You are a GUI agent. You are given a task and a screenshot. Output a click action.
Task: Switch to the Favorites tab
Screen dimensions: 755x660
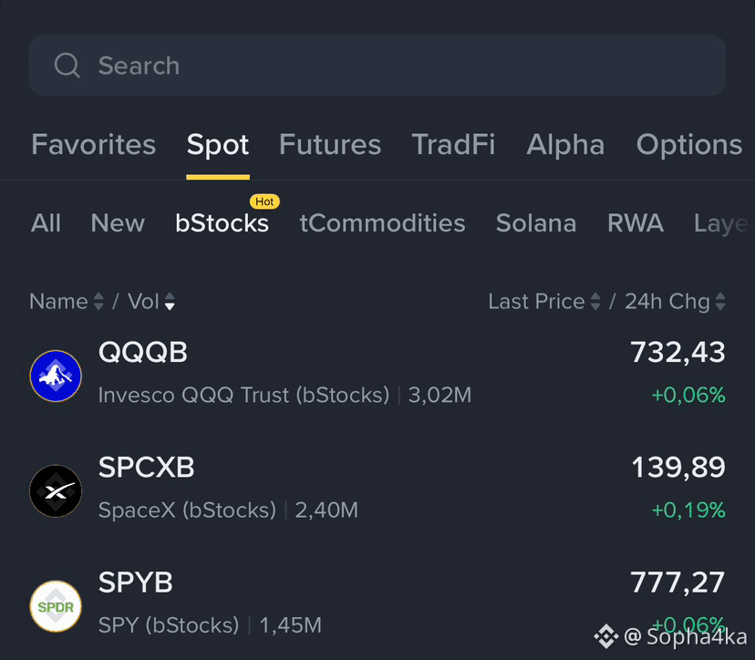click(x=93, y=144)
